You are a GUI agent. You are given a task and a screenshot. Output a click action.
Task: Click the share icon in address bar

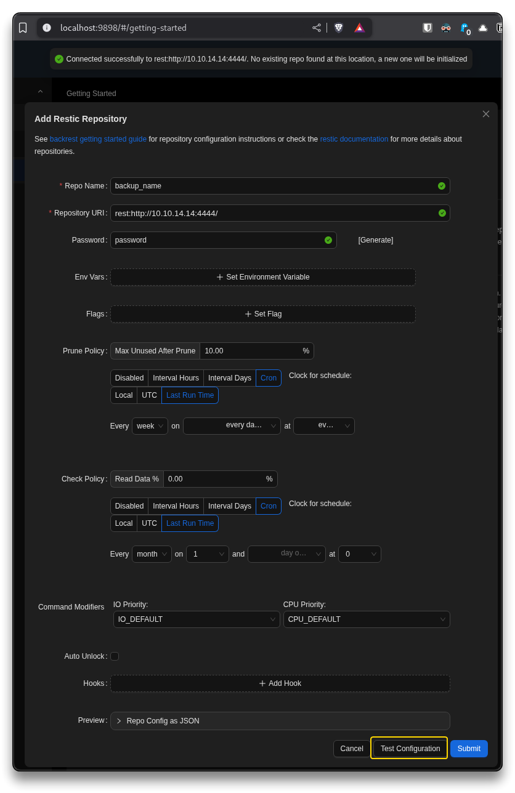click(317, 28)
